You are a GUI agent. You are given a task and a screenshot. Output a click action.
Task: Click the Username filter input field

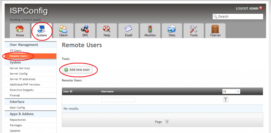tap(118, 100)
